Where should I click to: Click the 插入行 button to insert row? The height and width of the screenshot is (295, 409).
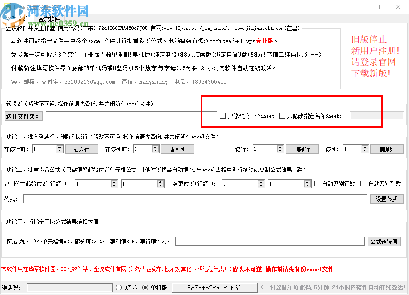(82, 148)
